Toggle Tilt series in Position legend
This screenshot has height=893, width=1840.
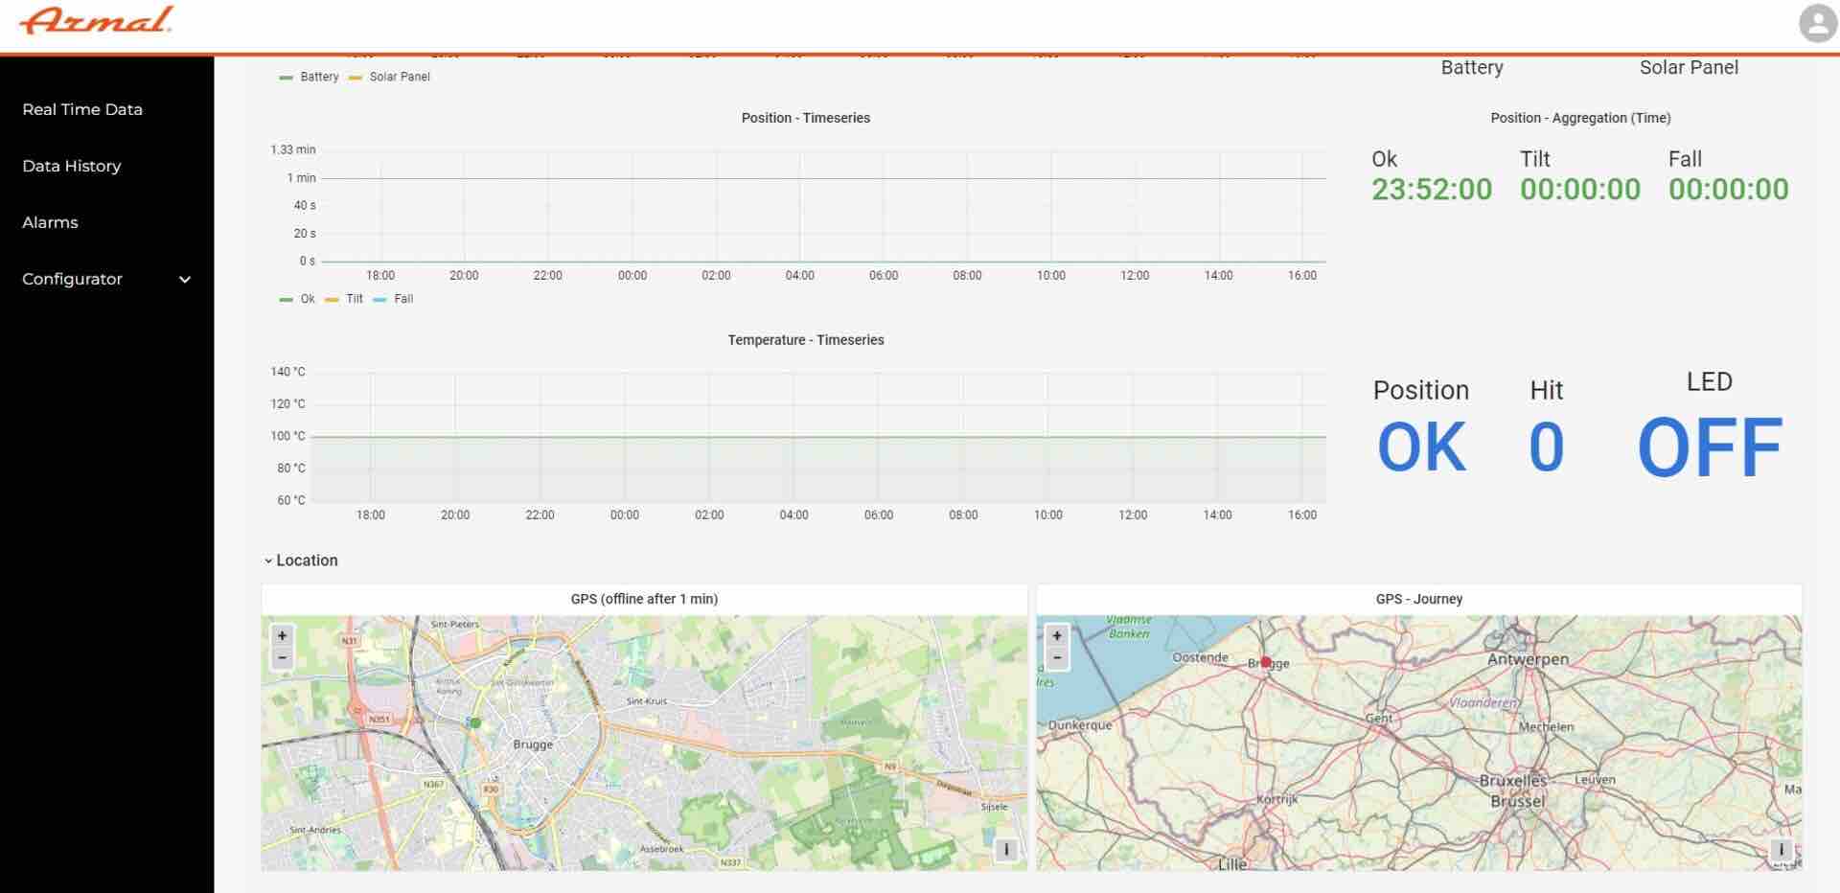coord(354,299)
